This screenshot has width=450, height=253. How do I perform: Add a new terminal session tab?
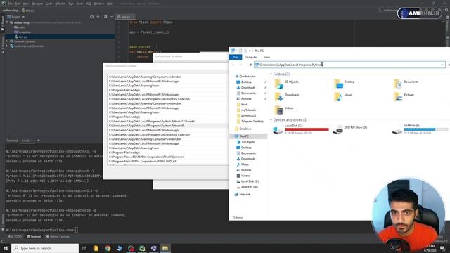(x=39, y=141)
